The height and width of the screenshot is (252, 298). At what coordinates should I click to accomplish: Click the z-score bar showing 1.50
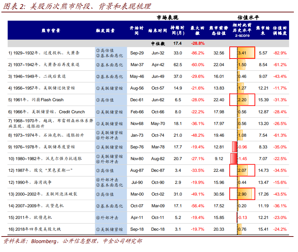point(241,65)
